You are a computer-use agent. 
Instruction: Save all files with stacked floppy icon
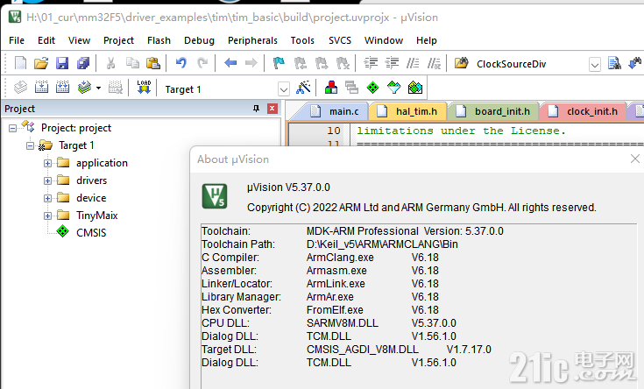point(83,63)
